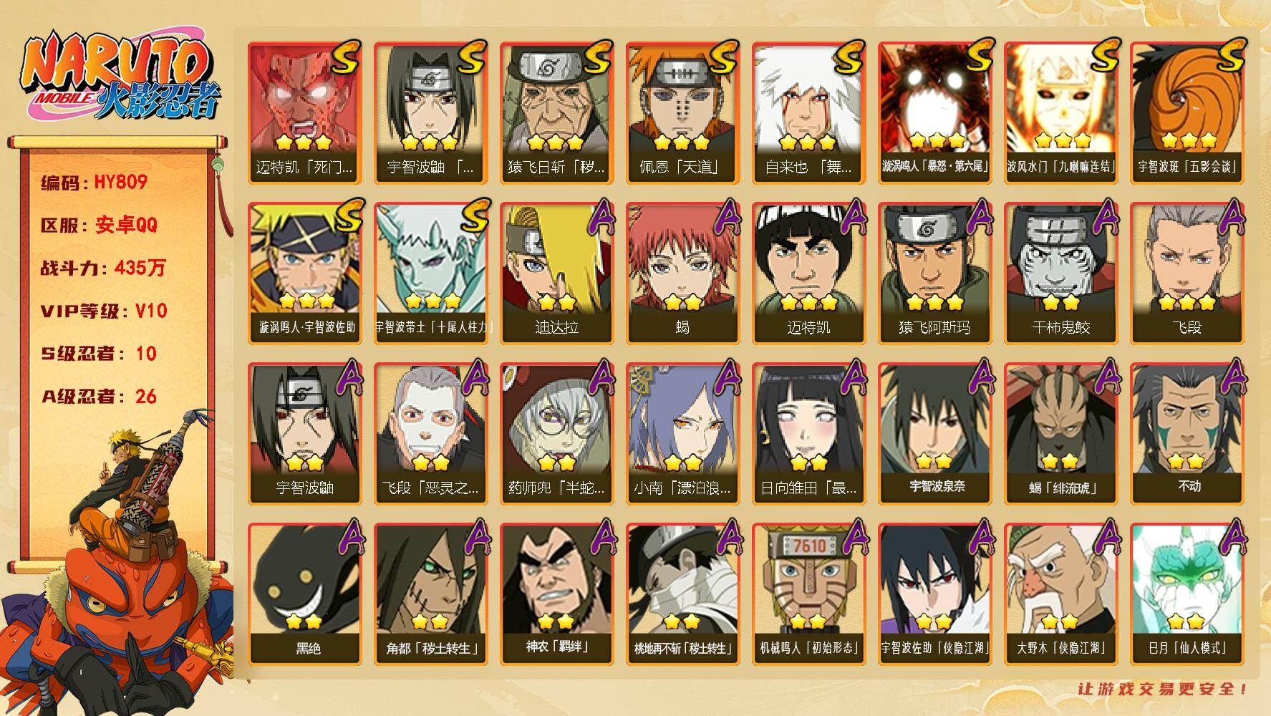Choose the 宇智波泉奈 card

click(934, 434)
